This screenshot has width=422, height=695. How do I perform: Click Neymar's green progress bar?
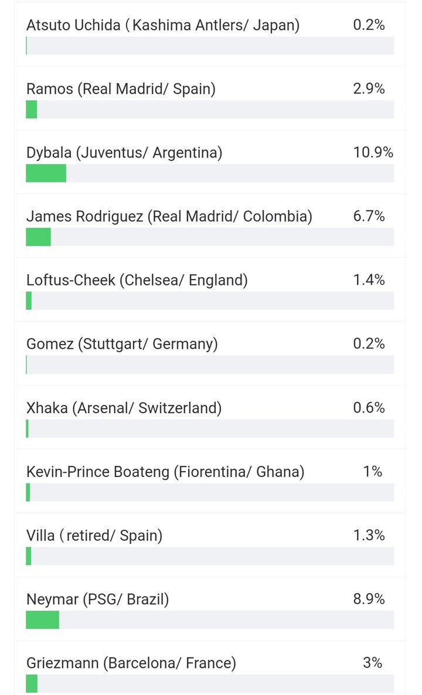pyautogui.click(x=42, y=620)
